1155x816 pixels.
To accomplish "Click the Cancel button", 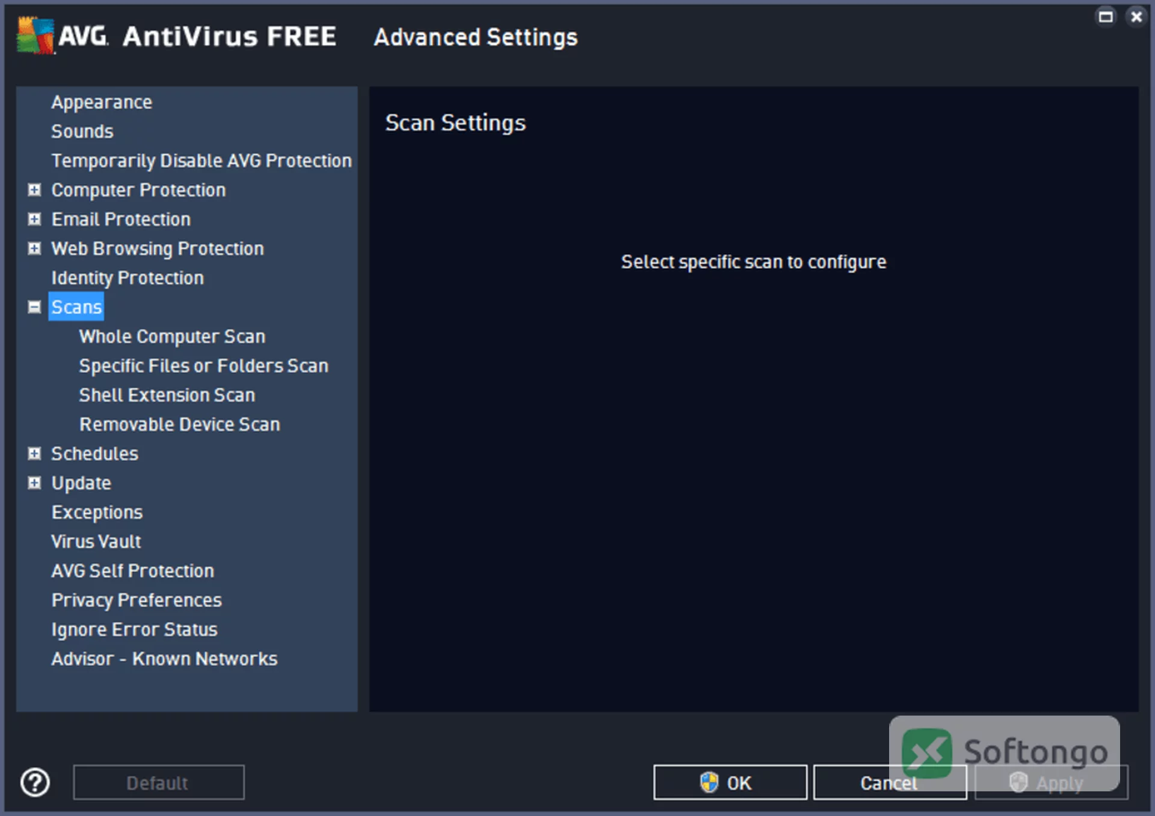I will [x=890, y=782].
